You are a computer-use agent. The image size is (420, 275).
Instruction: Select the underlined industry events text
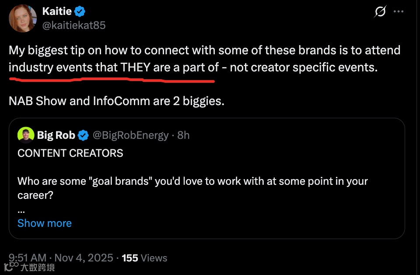(x=112, y=67)
